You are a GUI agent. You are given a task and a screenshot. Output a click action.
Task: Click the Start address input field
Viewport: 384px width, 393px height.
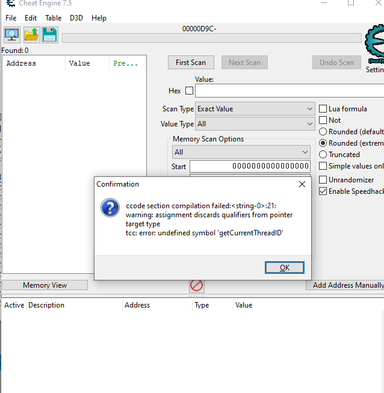pos(250,166)
